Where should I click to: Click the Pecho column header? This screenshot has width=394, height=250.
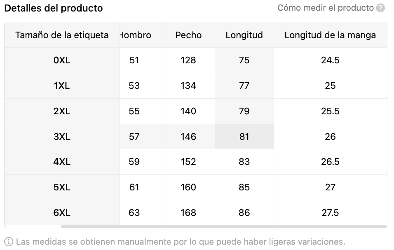188,35
